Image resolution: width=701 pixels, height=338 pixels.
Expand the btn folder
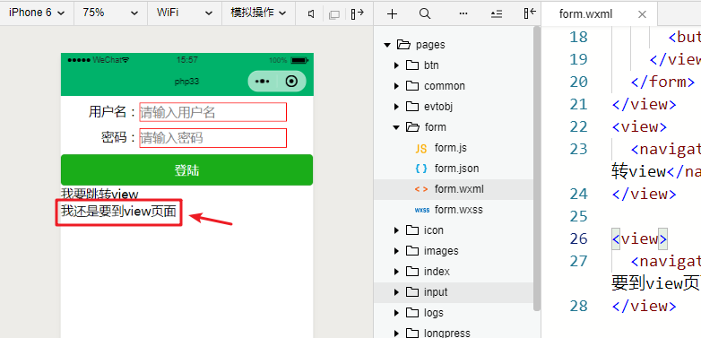[x=396, y=65]
